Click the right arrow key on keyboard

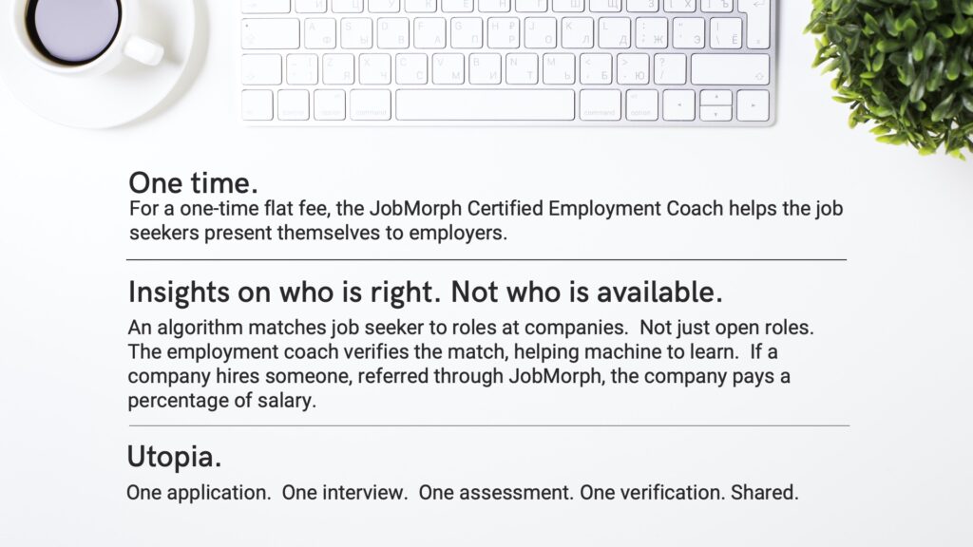click(x=754, y=105)
